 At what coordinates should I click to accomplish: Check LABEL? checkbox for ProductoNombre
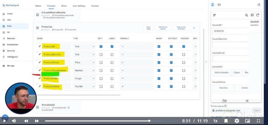point(112,55)
